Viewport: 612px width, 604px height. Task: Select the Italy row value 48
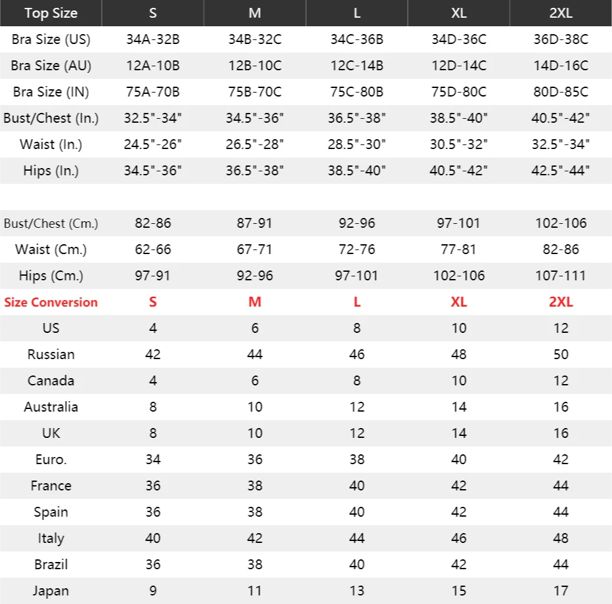point(561,538)
